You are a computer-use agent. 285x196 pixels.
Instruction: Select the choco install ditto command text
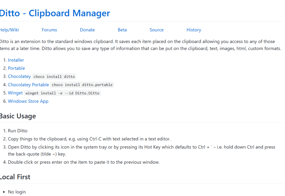pyautogui.click(x=54, y=76)
